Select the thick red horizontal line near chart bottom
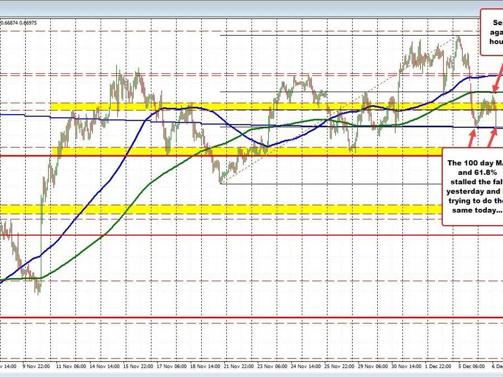 [251, 319]
